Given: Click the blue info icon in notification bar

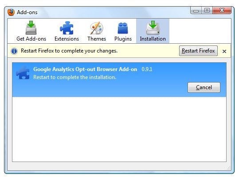Looking at the screenshot, I should 14,51.
